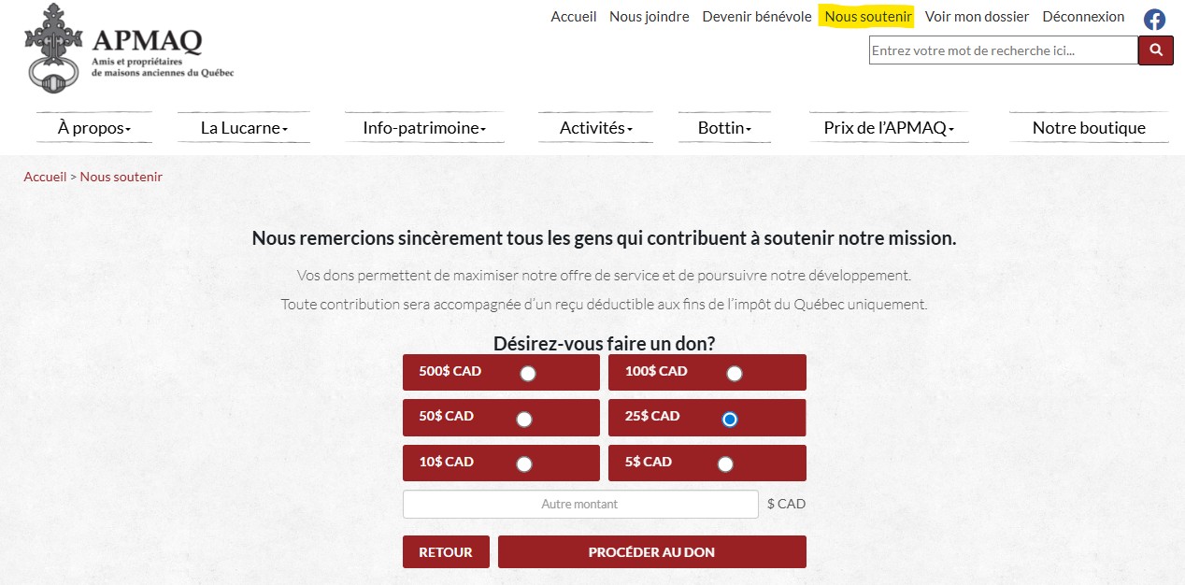Expand the Info-patrimoine menu
Screen dimensions: 1185x585
(x=424, y=128)
